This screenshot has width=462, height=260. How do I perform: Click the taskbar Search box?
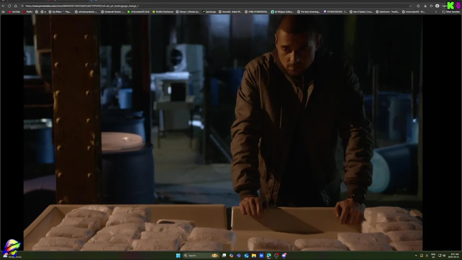pos(201,255)
